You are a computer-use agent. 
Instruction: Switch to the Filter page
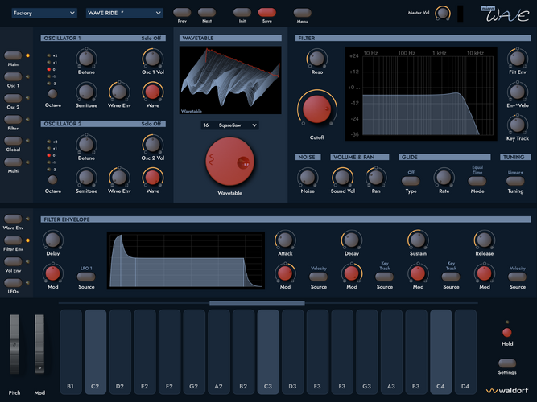[x=13, y=120]
